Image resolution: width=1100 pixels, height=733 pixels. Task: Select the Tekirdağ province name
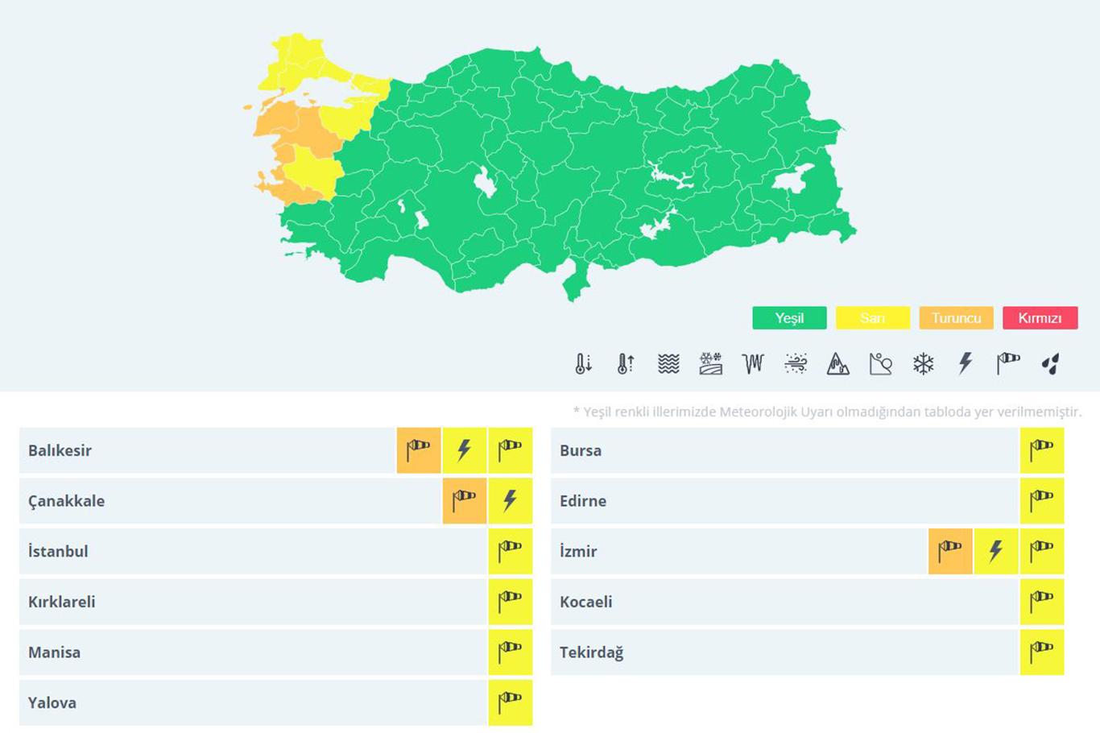tap(592, 652)
